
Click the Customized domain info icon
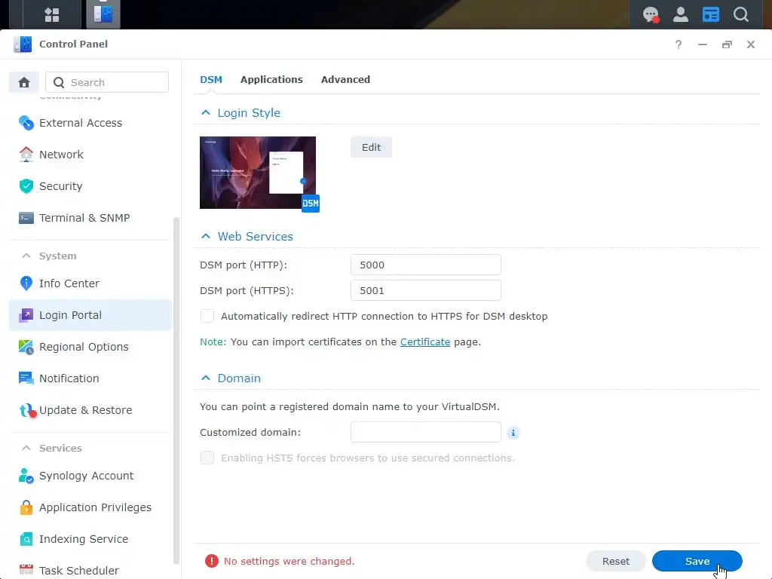[513, 433]
